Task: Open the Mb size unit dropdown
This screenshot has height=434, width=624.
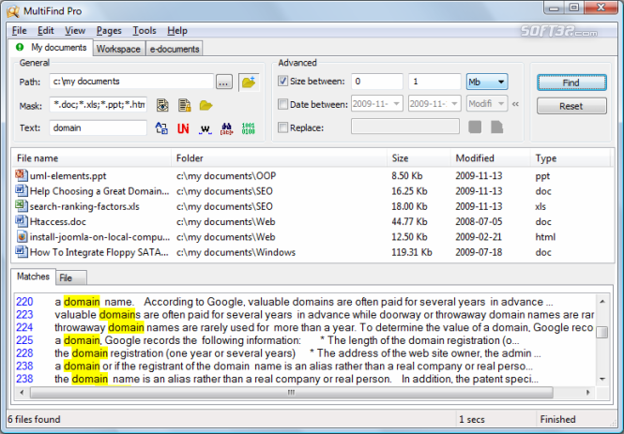Action: pyautogui.click(x=487, y=82)
